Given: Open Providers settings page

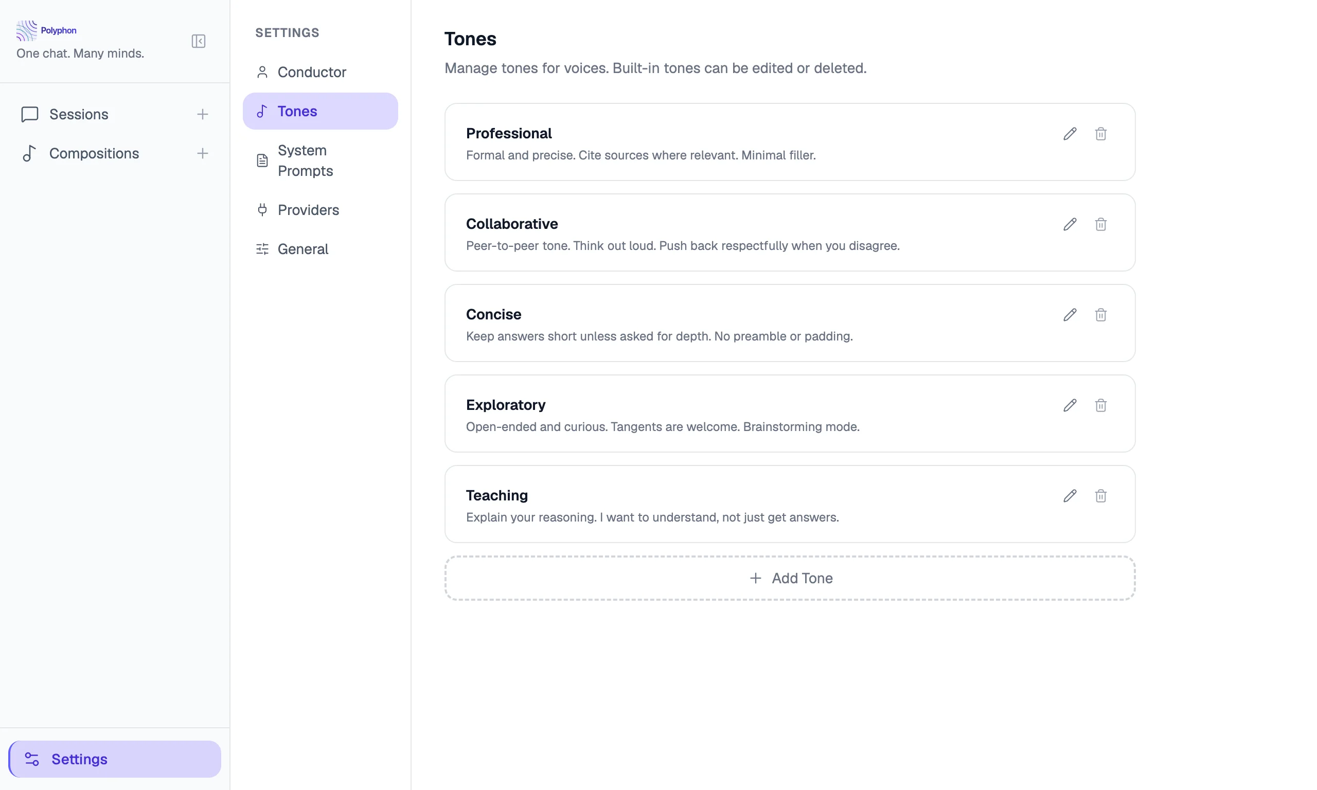Looking at the screenshot, I should (x=308, y=210).
